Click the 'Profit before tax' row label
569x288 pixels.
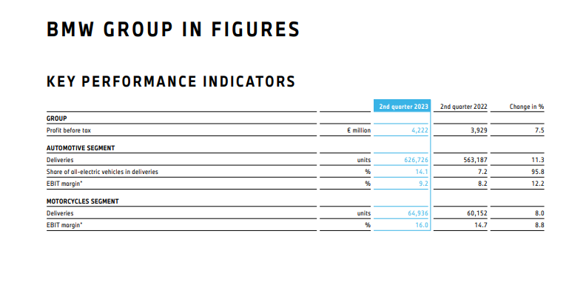click(x=69, y=130)
